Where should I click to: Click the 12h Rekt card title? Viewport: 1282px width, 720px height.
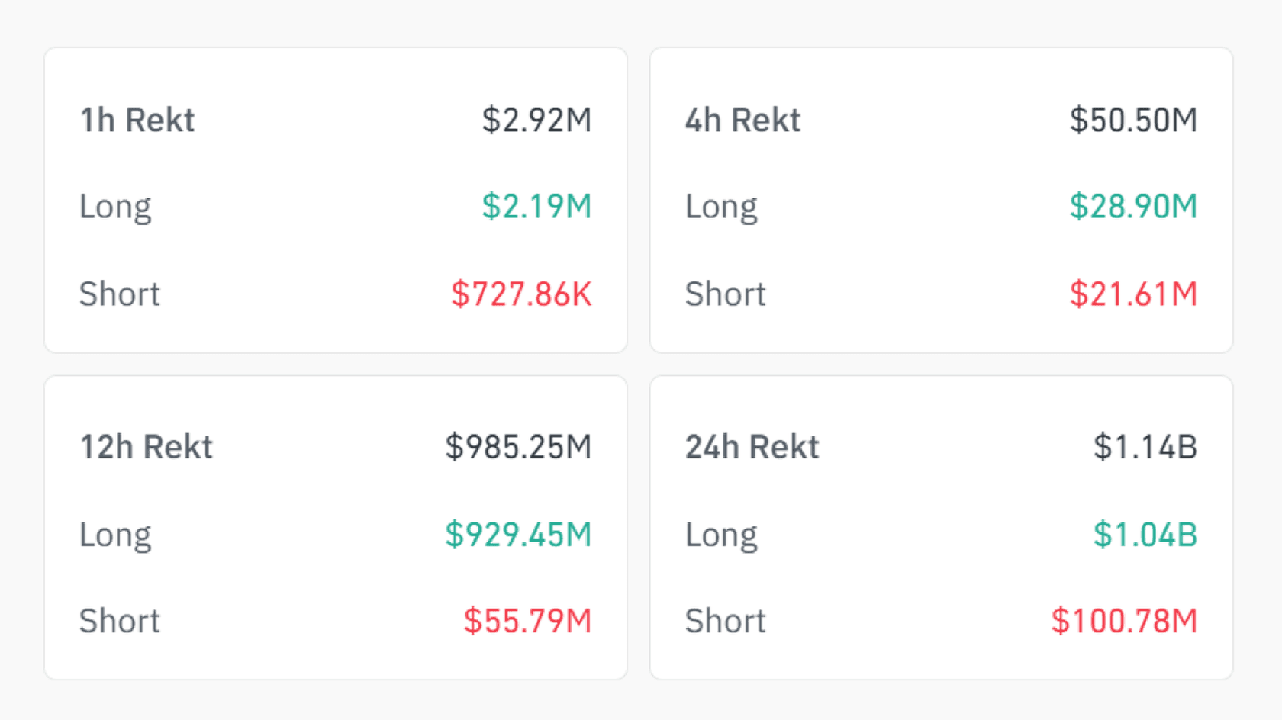[146, 446]
